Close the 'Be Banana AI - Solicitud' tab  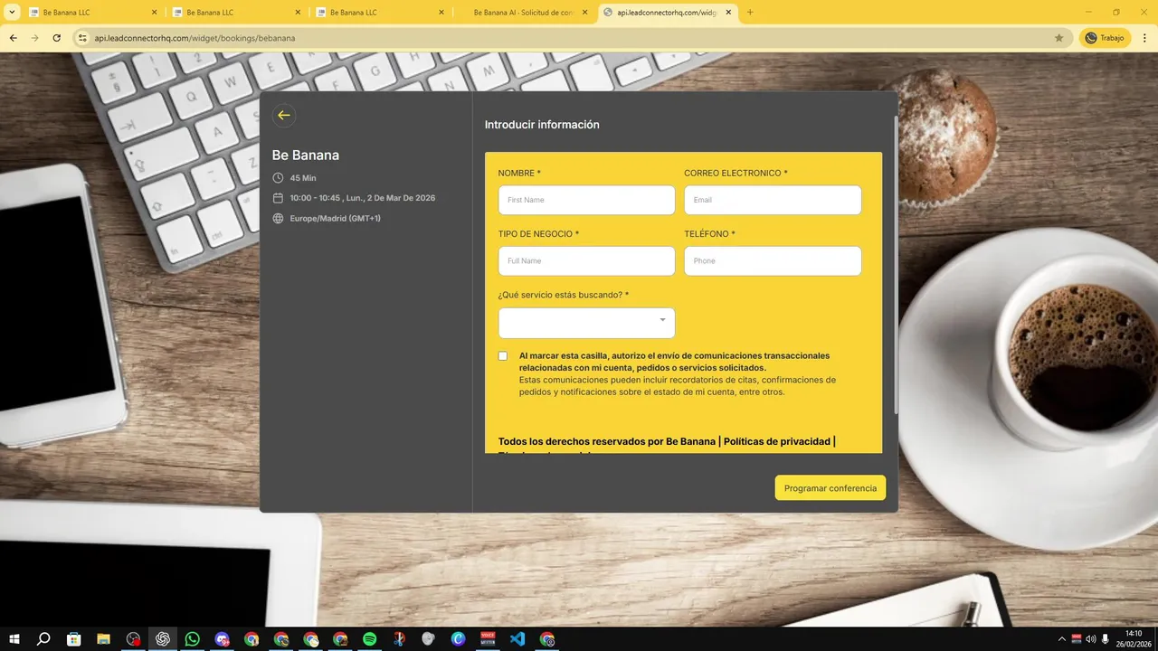585,13
